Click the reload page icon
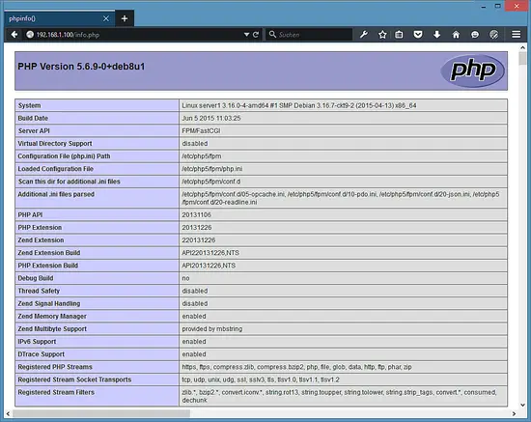Image resolution: width=531 pixels, height=422 pixels. (x=256, y=35)
